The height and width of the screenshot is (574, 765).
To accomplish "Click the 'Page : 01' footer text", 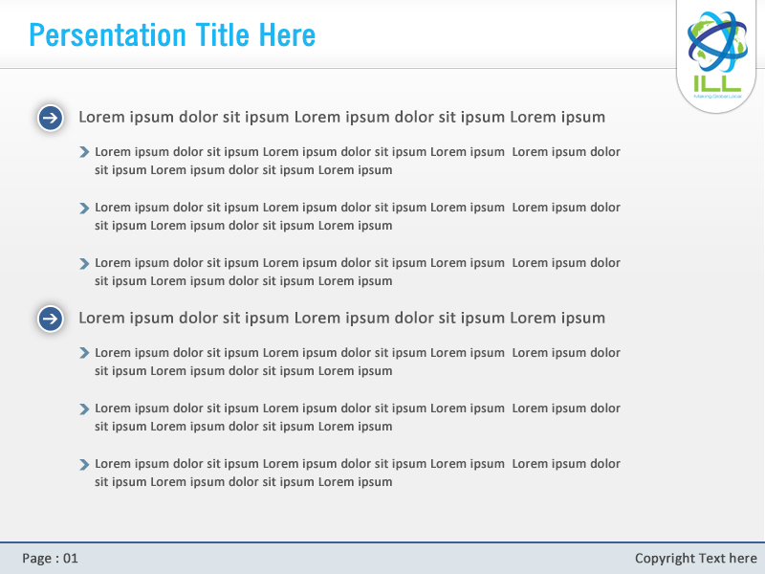I will click(50, 558).
